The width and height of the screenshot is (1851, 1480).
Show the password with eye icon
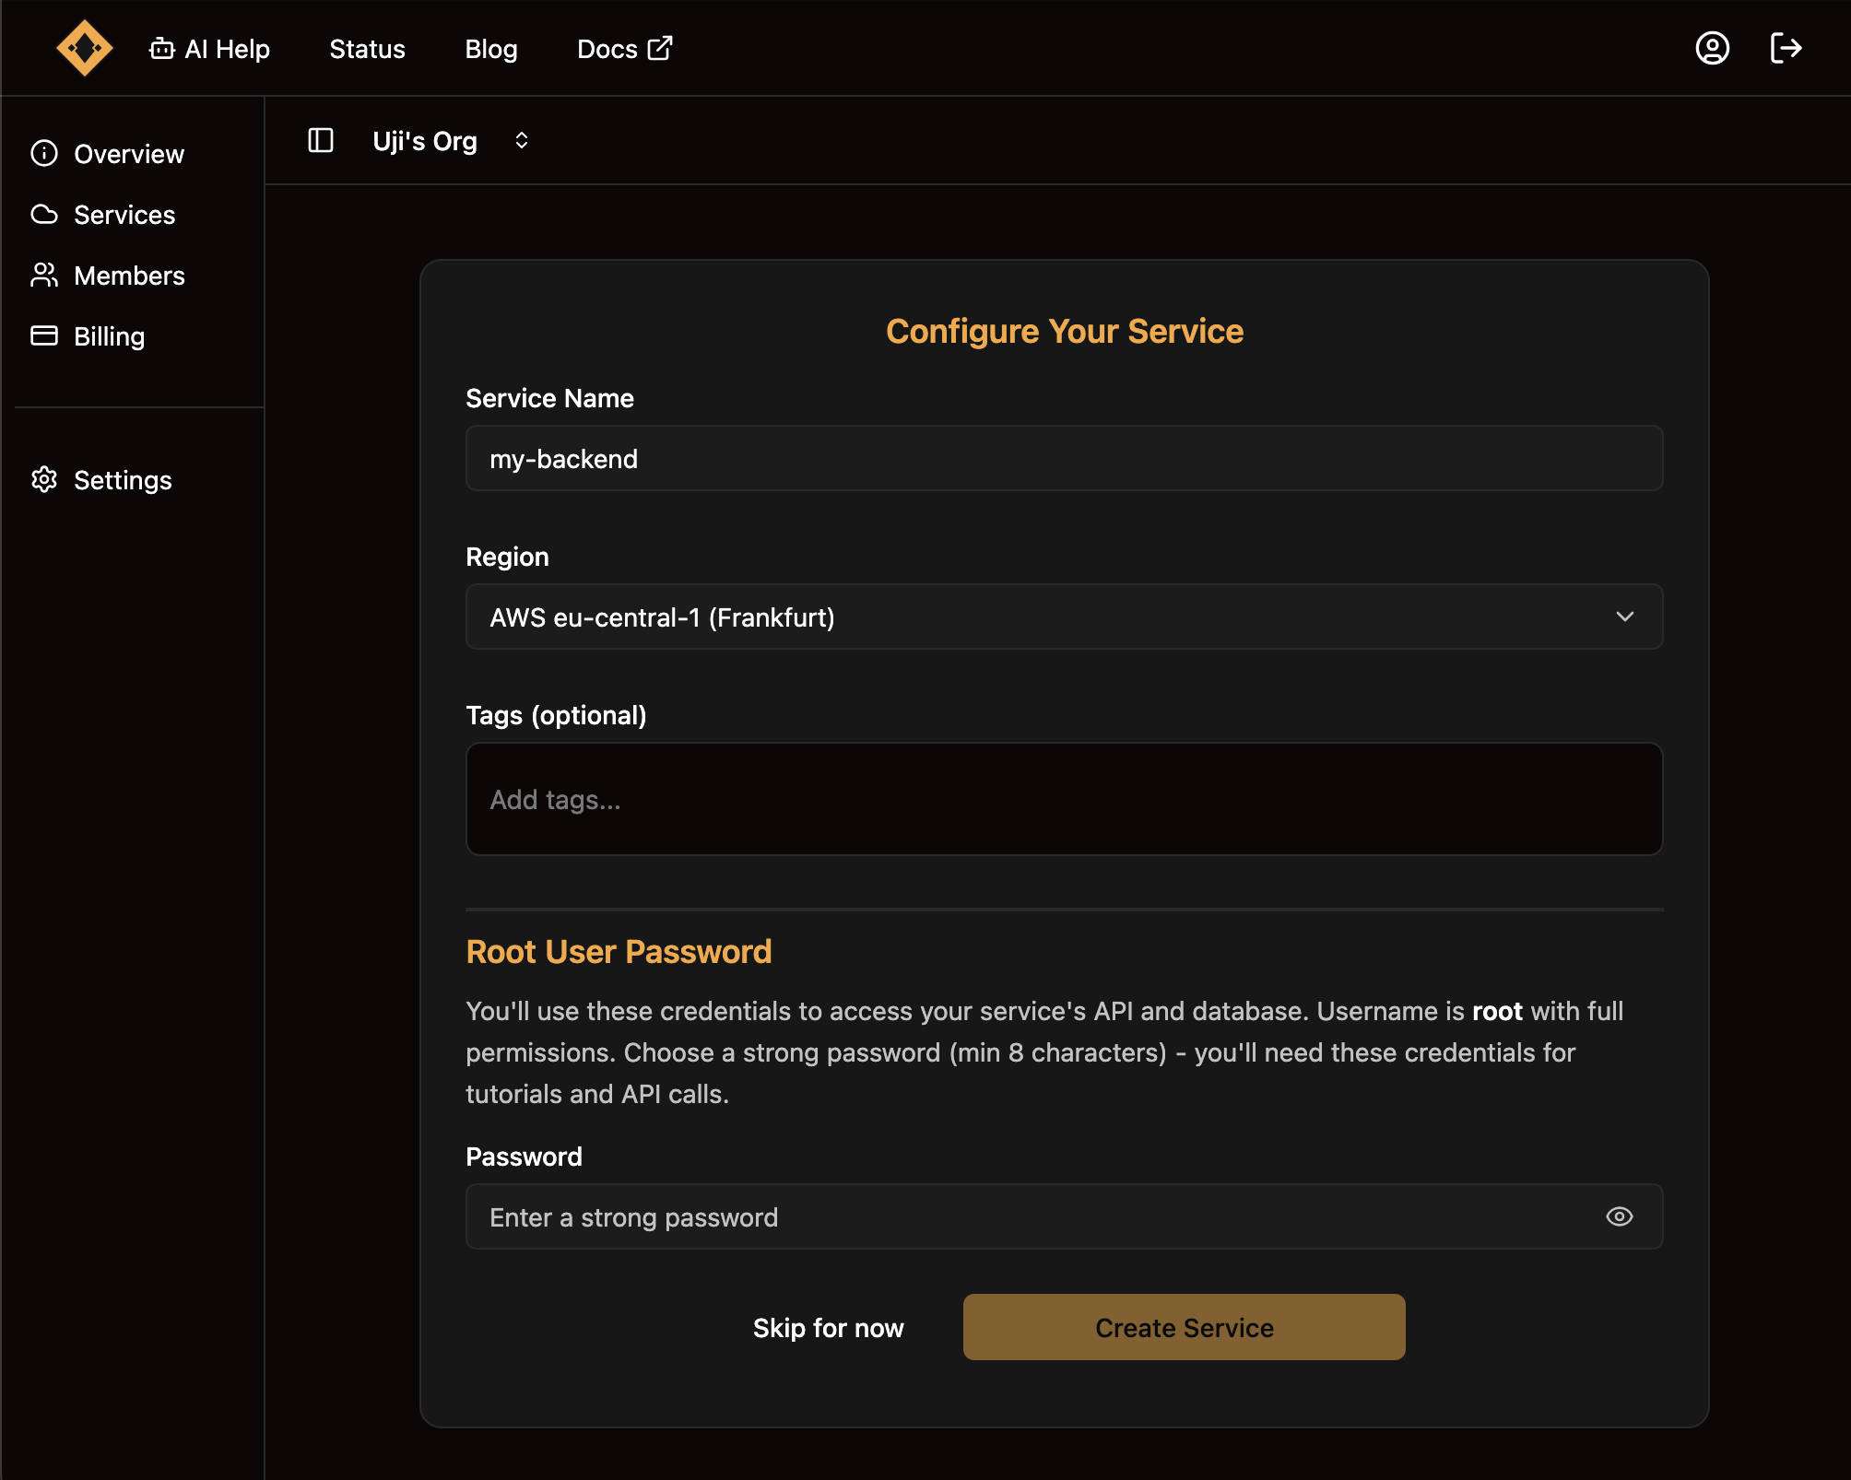1619,1216
